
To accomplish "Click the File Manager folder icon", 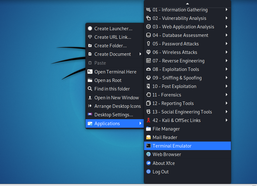I will click(x=148, y=129).
